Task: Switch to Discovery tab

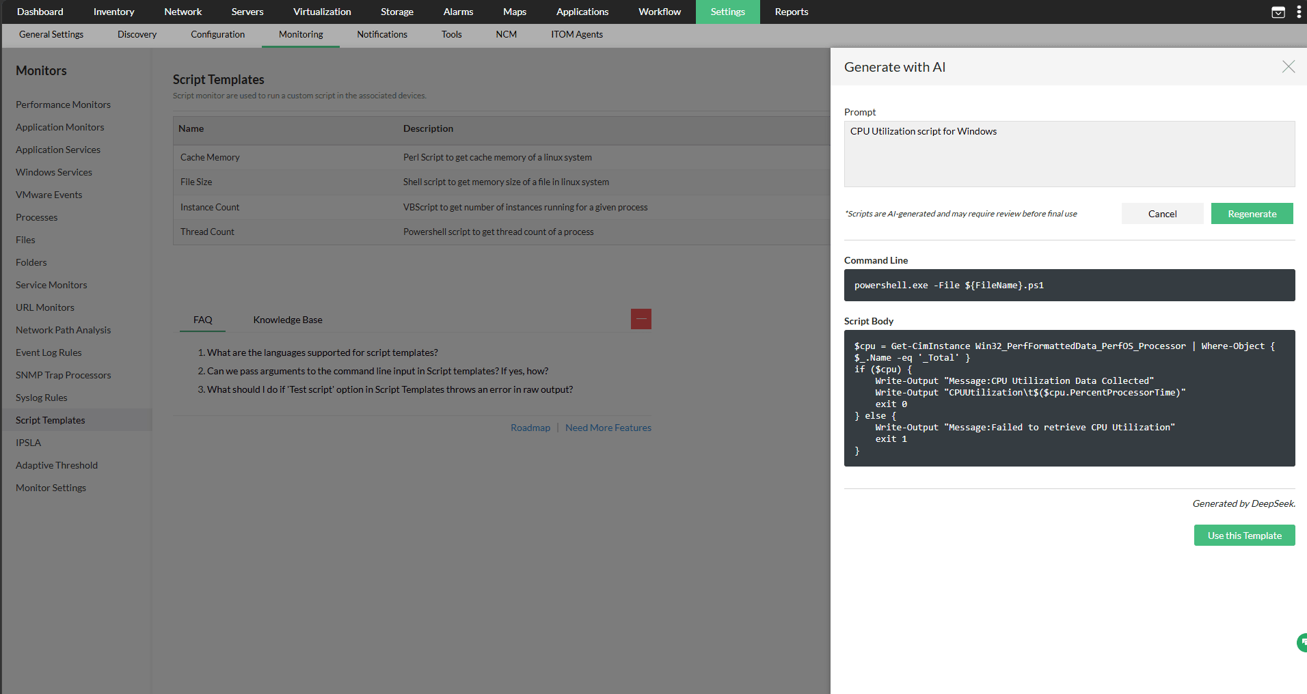Action: point(137,34)
